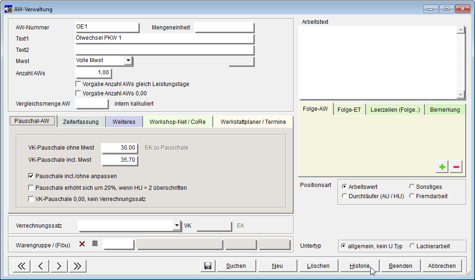
Task: Open Warengruppe list icon
Action: tap(95, 244)
